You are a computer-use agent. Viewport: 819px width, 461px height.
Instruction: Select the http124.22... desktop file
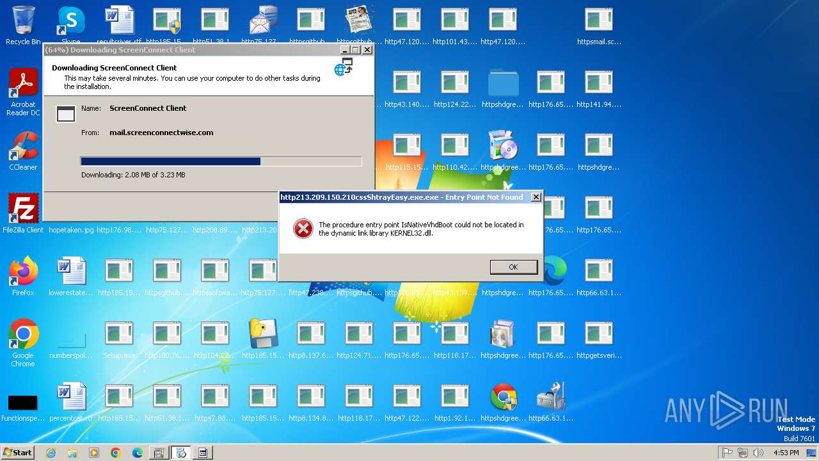[x=455, y=88]
